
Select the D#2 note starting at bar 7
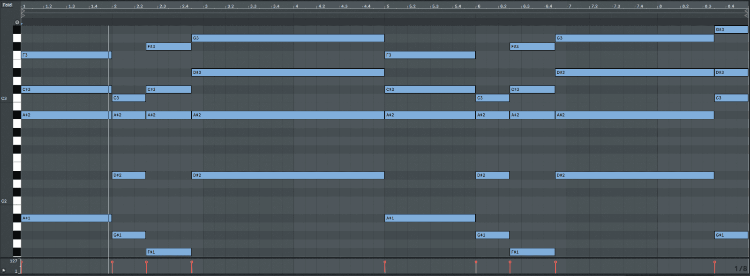coord(634,175)
